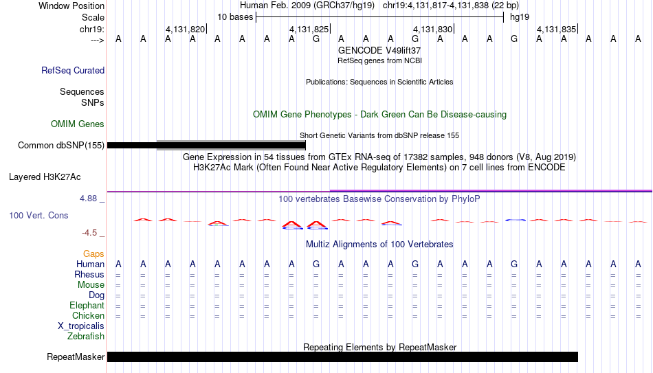The width and height of the screenshot is (653, 373).
Task: Select the Scale label on the left
Action: point(93,17)
